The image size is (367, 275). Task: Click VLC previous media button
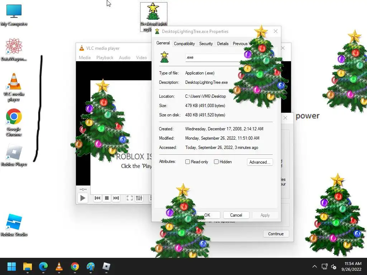coord(97,198)
